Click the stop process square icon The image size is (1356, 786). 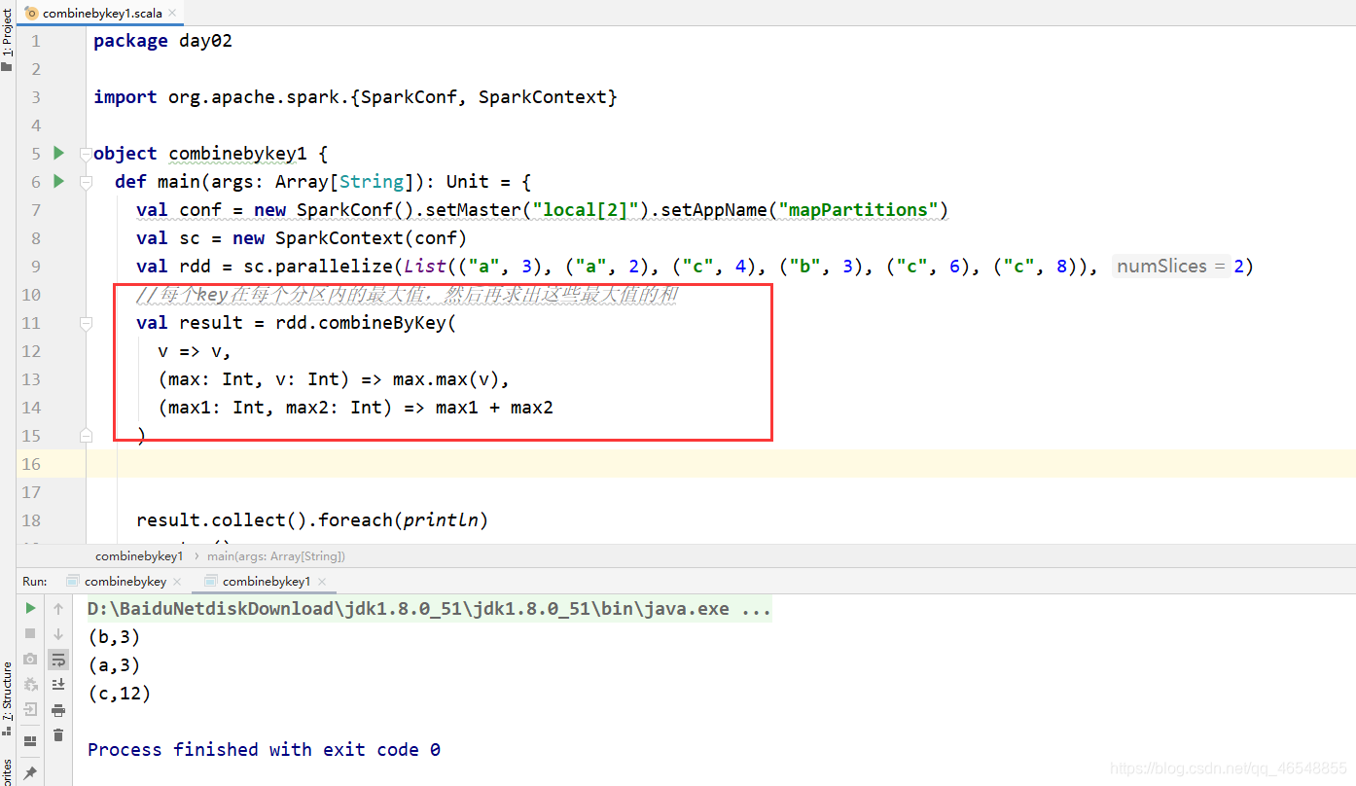pos(30,634)
